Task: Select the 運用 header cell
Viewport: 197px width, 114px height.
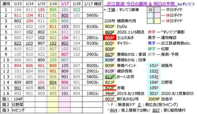Action: coord(6,4)
